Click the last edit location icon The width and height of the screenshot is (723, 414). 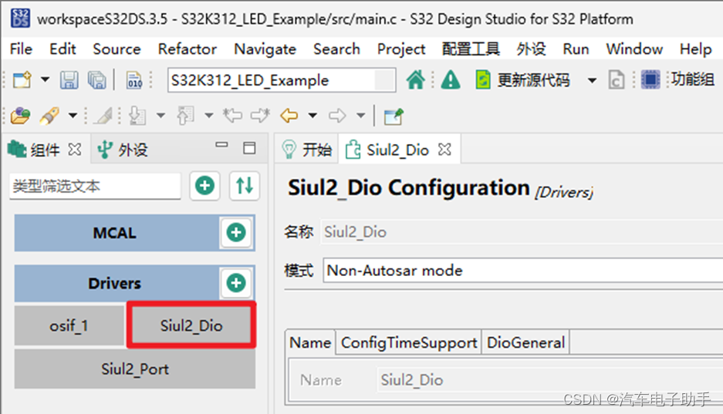click(232, 115)
